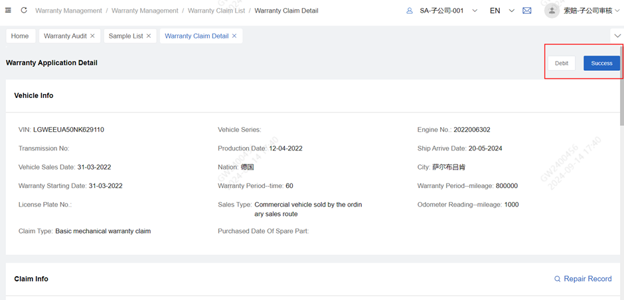Click the Vehicle Info section heading

pos(34,95)
